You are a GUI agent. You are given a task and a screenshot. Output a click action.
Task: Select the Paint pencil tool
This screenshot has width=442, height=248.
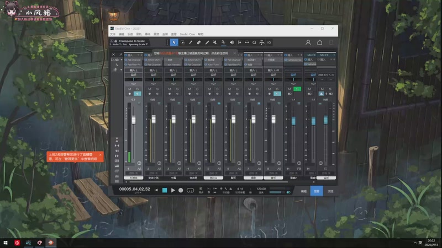coord(207,42)
